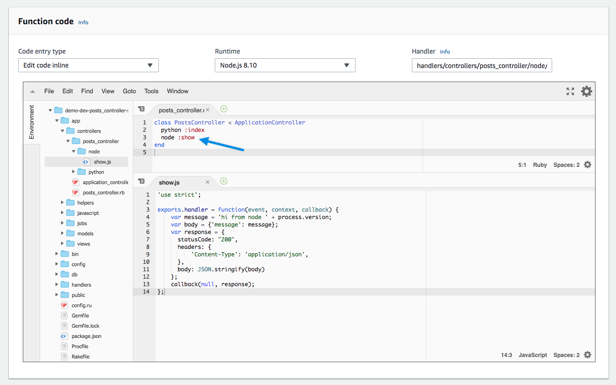Expand the handlers folder
Screen dimensions: 616x385
[x=56, y=285]
